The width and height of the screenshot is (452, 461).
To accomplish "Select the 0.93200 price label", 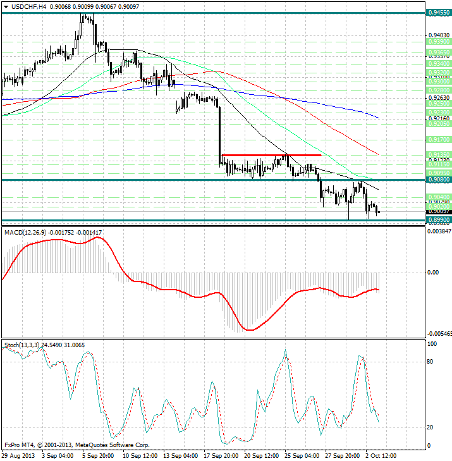I will (439, 72).
